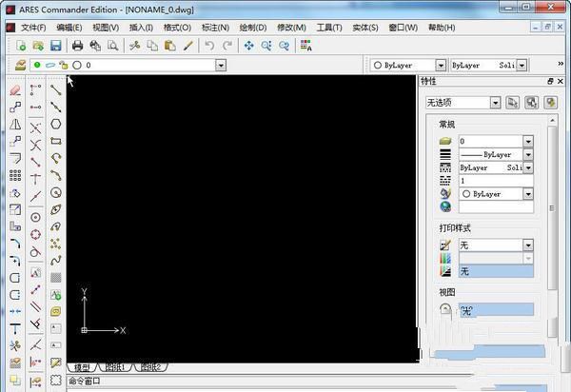Image resolution: width=571 pixels, height=392 pixels.
Task: Open the 编辑(E) menu
Action: [x=69, y=28]
